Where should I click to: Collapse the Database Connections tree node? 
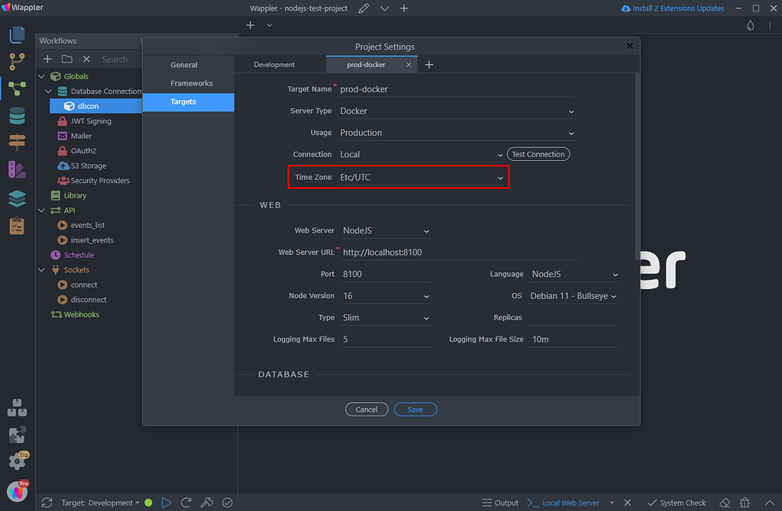click(x=48, y=90)
